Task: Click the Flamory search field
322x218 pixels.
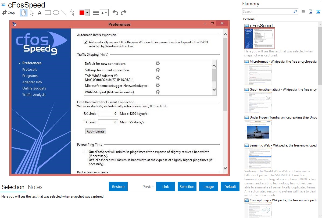Action: (x=268, y=12)
